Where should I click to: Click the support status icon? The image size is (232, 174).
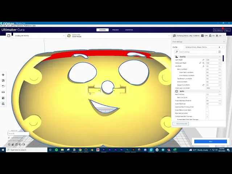tap(210, 36)
